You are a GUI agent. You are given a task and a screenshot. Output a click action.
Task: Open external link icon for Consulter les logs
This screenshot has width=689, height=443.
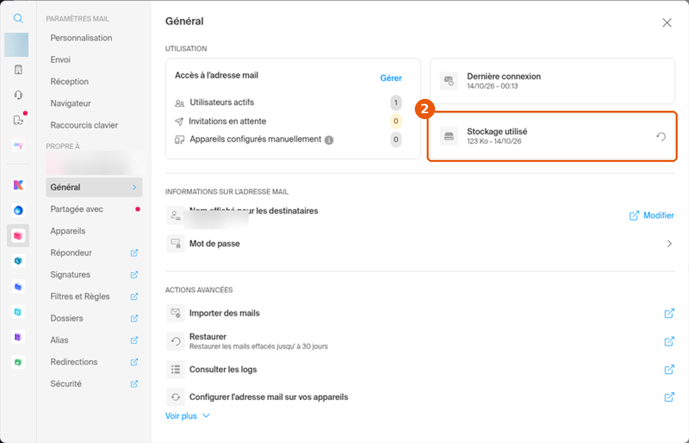pos(669,369)
